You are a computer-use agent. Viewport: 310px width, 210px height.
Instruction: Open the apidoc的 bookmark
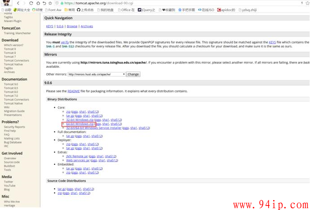click(226, 10)
